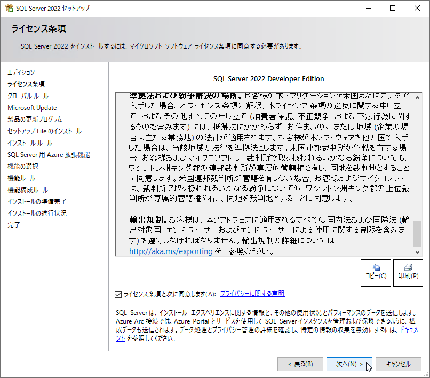430x378 pixels.
Task: Select the 製品の更新プログラム step
Action: click(x=35, y=120)
